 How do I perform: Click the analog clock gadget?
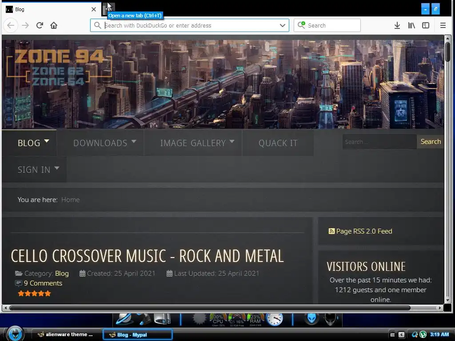[275, 319]
